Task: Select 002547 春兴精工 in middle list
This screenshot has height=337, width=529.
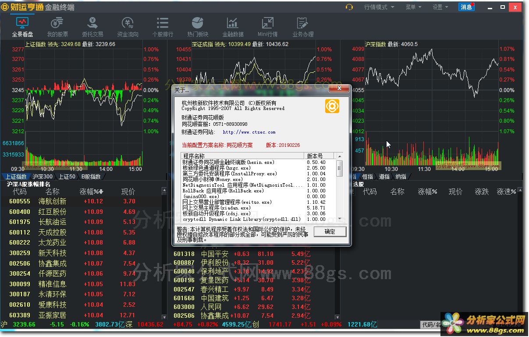Action: pos(252,289)
